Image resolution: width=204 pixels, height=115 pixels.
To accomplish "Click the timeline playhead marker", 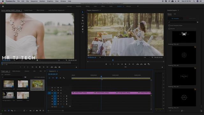I will point(101,76).
